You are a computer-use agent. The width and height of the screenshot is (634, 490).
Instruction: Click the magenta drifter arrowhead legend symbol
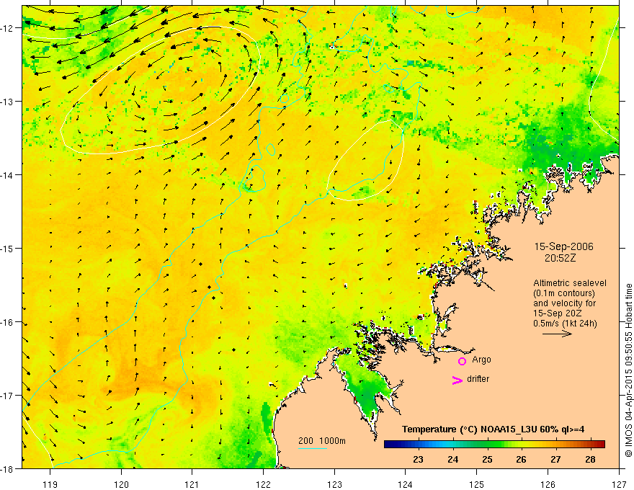point(457,380)
